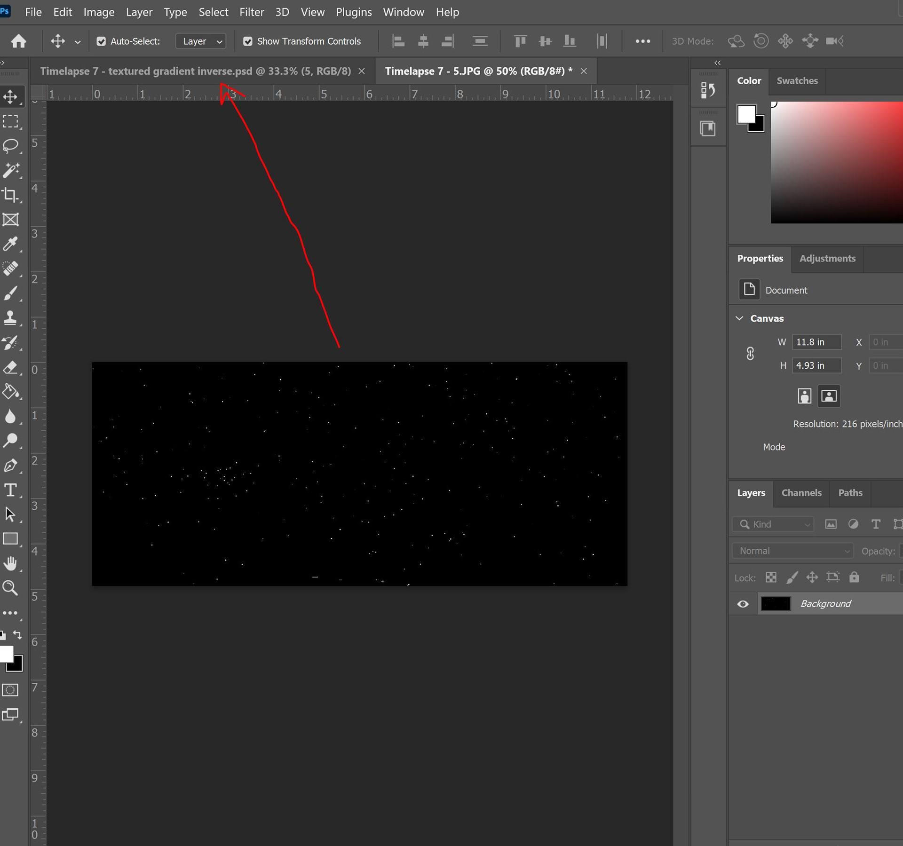Open the layer blend mode Normal dropdown
The width and height of the screenshot is (903, 846).
tap(793, 551)
